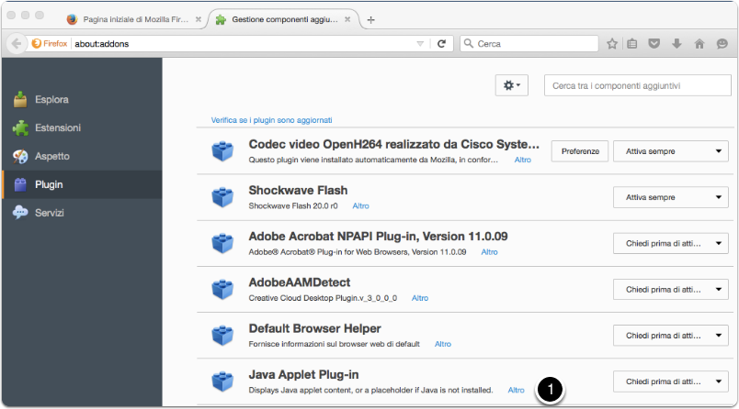Click the AdobeAAMDetect plugin brick icon

click(222, 289)
